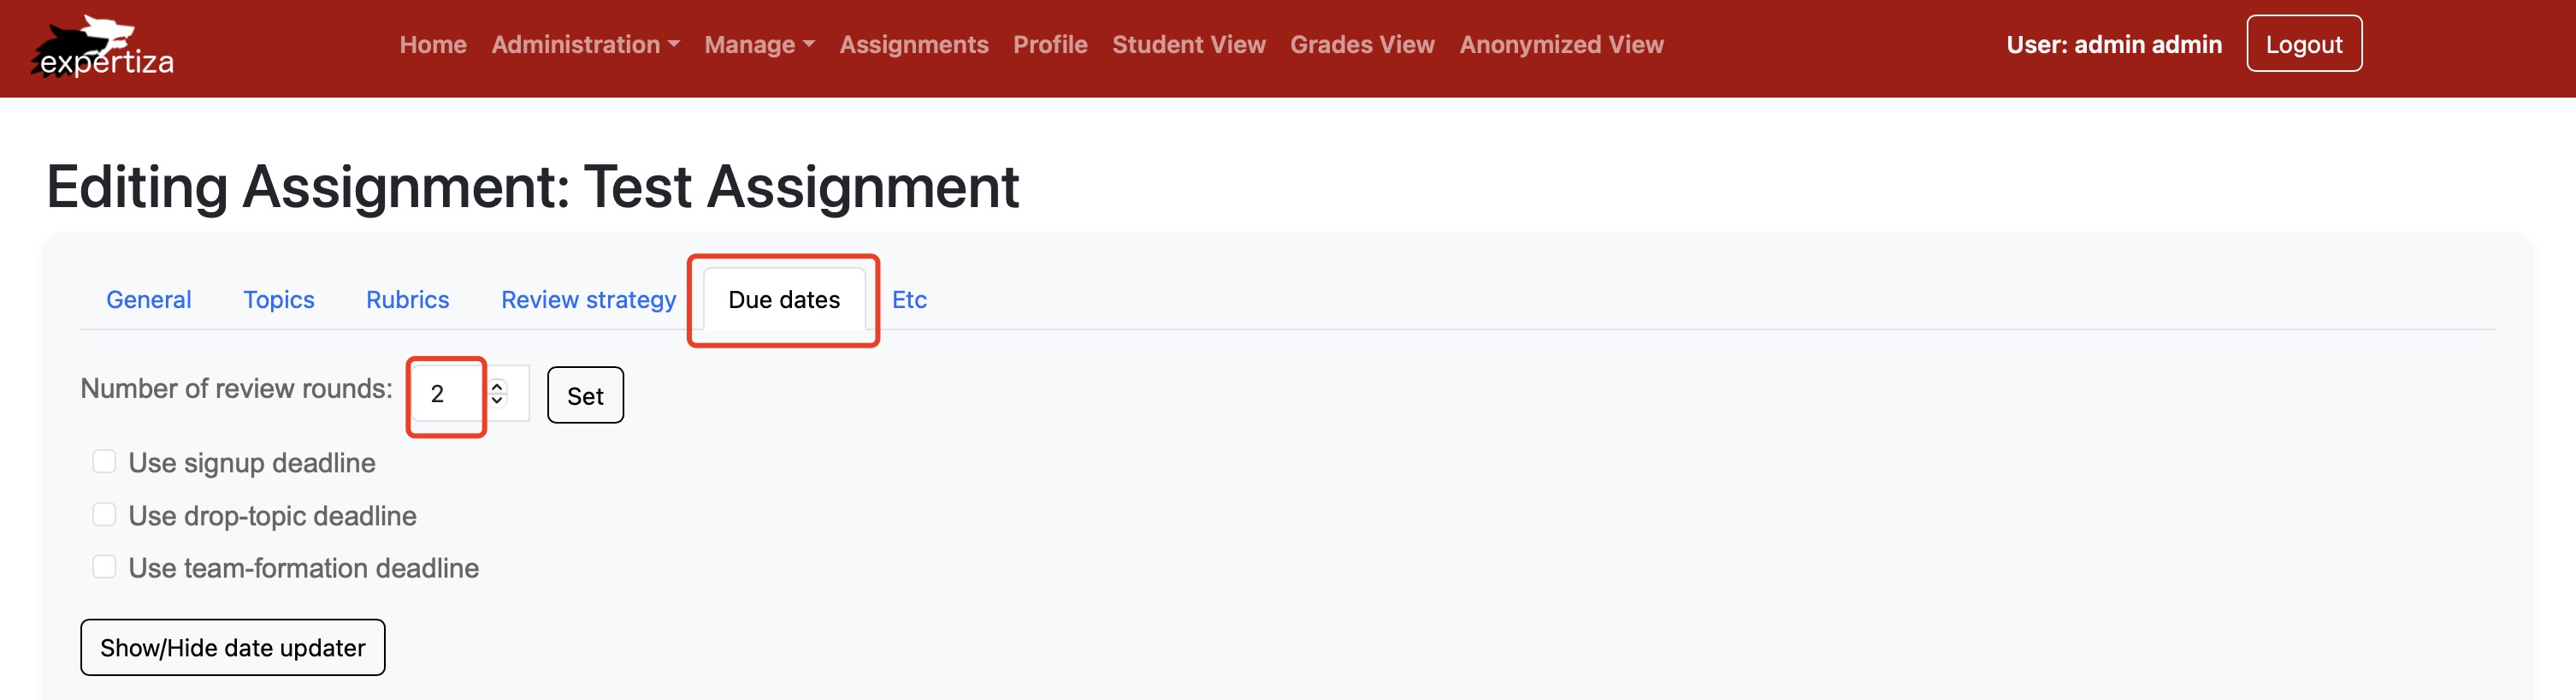Click the Due dates tab
Screen dimensions: 2576x700
(784, 300)
